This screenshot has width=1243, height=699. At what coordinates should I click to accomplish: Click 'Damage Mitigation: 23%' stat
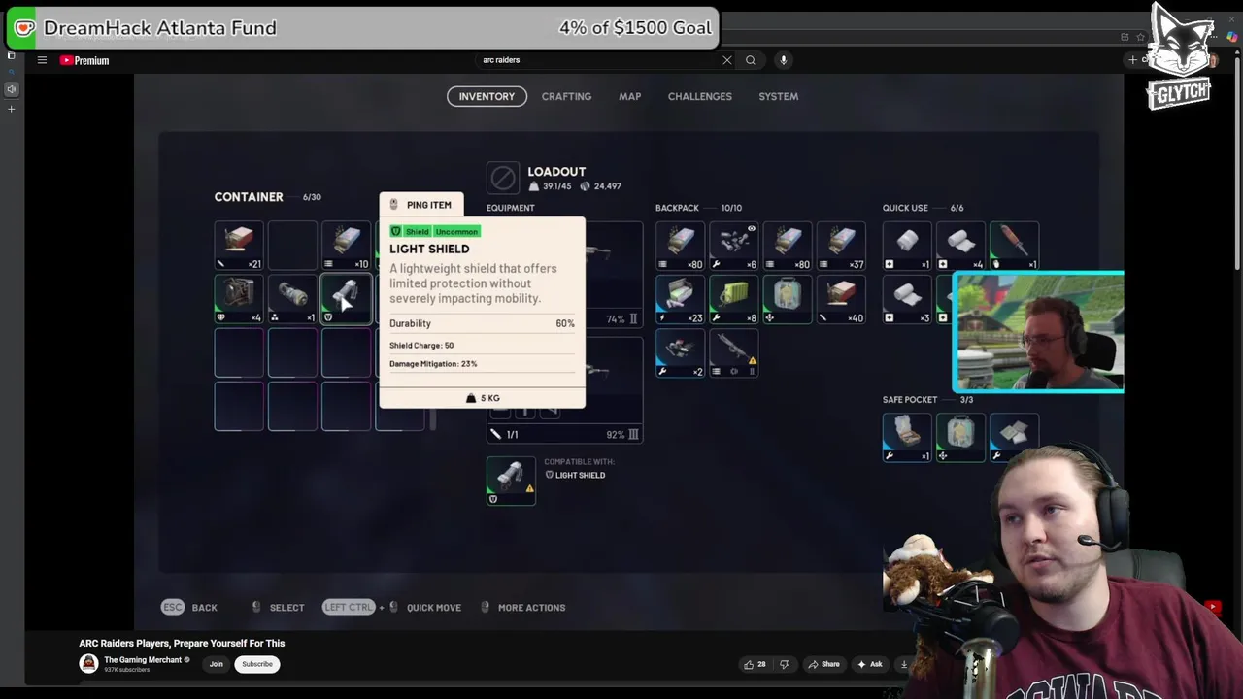coord(433,364)
